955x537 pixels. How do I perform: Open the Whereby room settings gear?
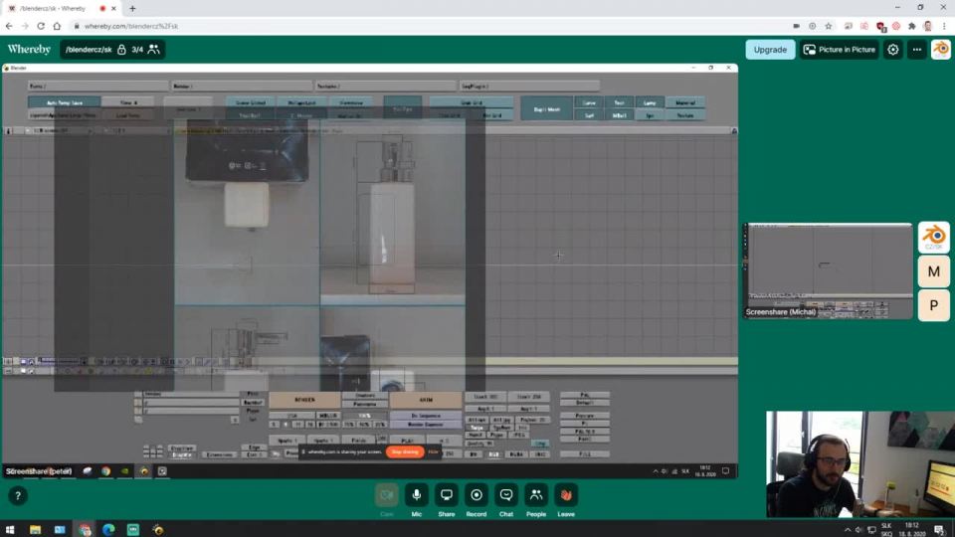point(893,50)
